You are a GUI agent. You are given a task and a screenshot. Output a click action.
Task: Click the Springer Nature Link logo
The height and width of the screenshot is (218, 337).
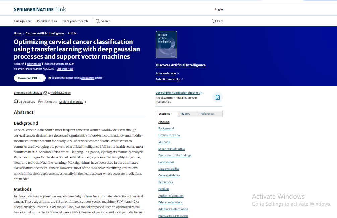(40, 10)
